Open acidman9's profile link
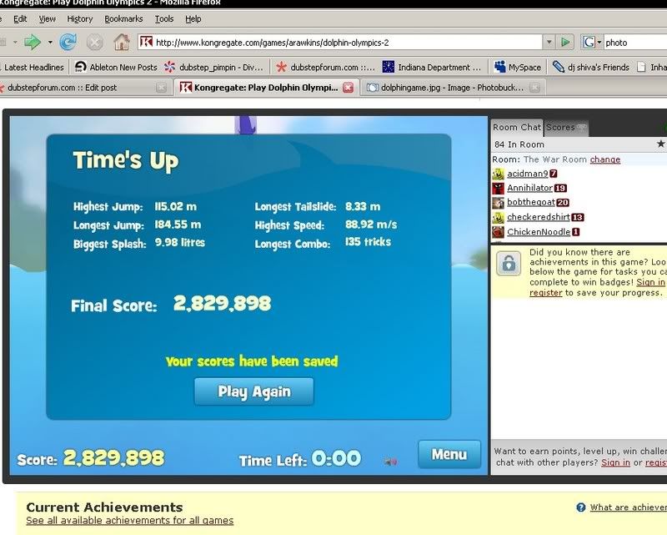The image size is (667, 535). point(528,174)
